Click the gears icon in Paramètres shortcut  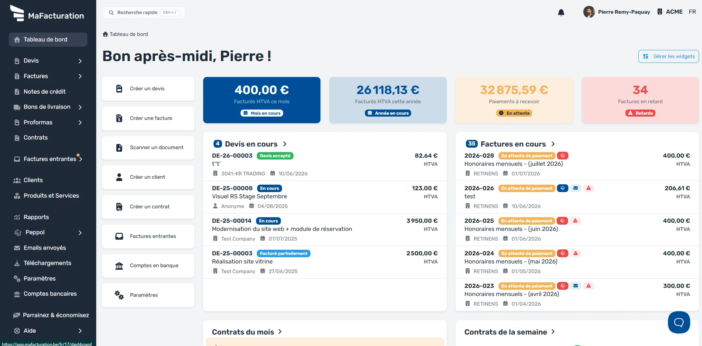119,295
